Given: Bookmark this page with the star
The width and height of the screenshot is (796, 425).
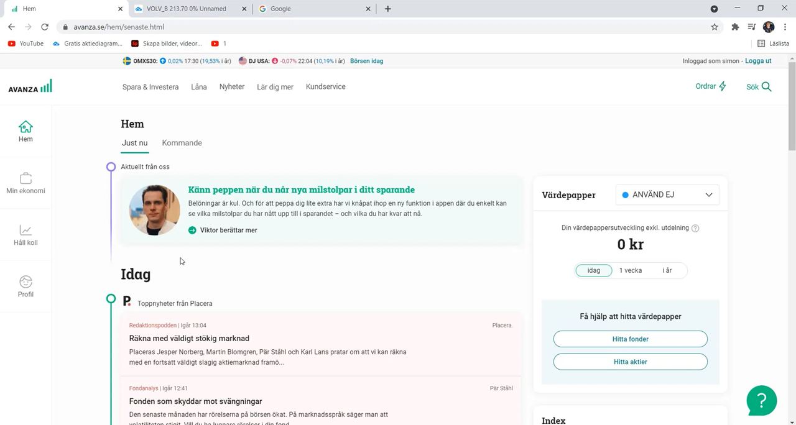Looking at the screenshot, I should (x=715, y=27).
